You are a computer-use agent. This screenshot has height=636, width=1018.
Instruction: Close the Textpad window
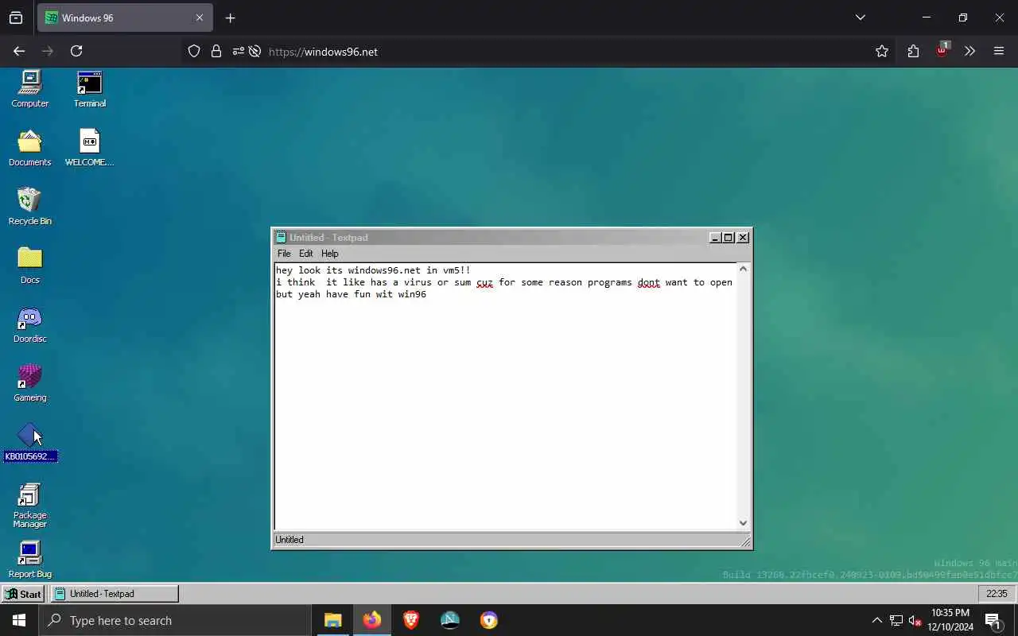tap(743, 238)
